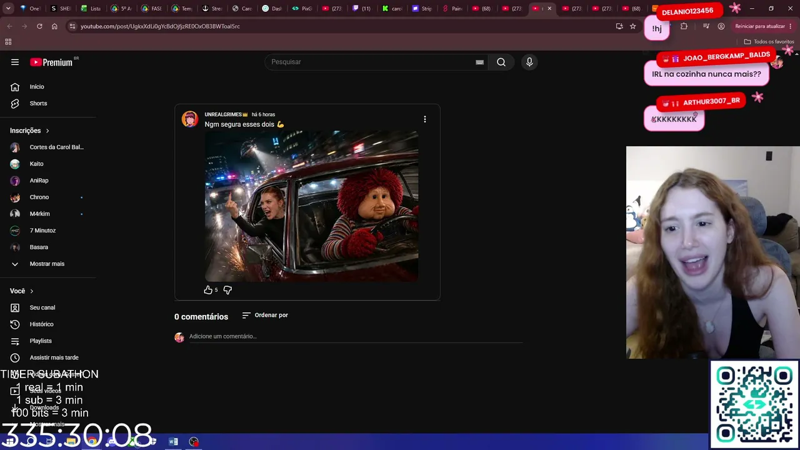Start voice search with the microphone
Viewport: 800px width, 450px height.
pos(529,62)
